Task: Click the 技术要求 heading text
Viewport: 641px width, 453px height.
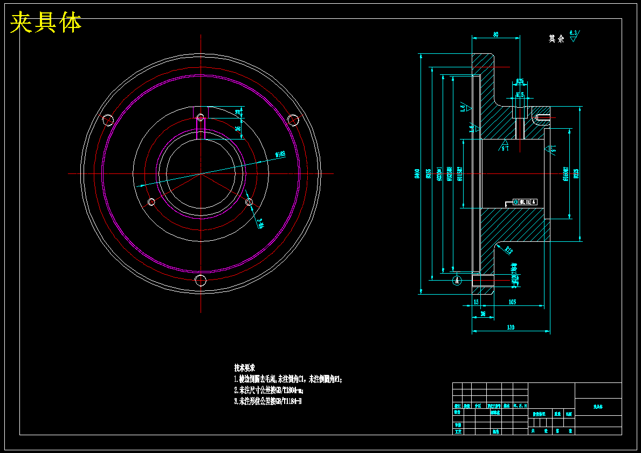Action: [244, 367]
